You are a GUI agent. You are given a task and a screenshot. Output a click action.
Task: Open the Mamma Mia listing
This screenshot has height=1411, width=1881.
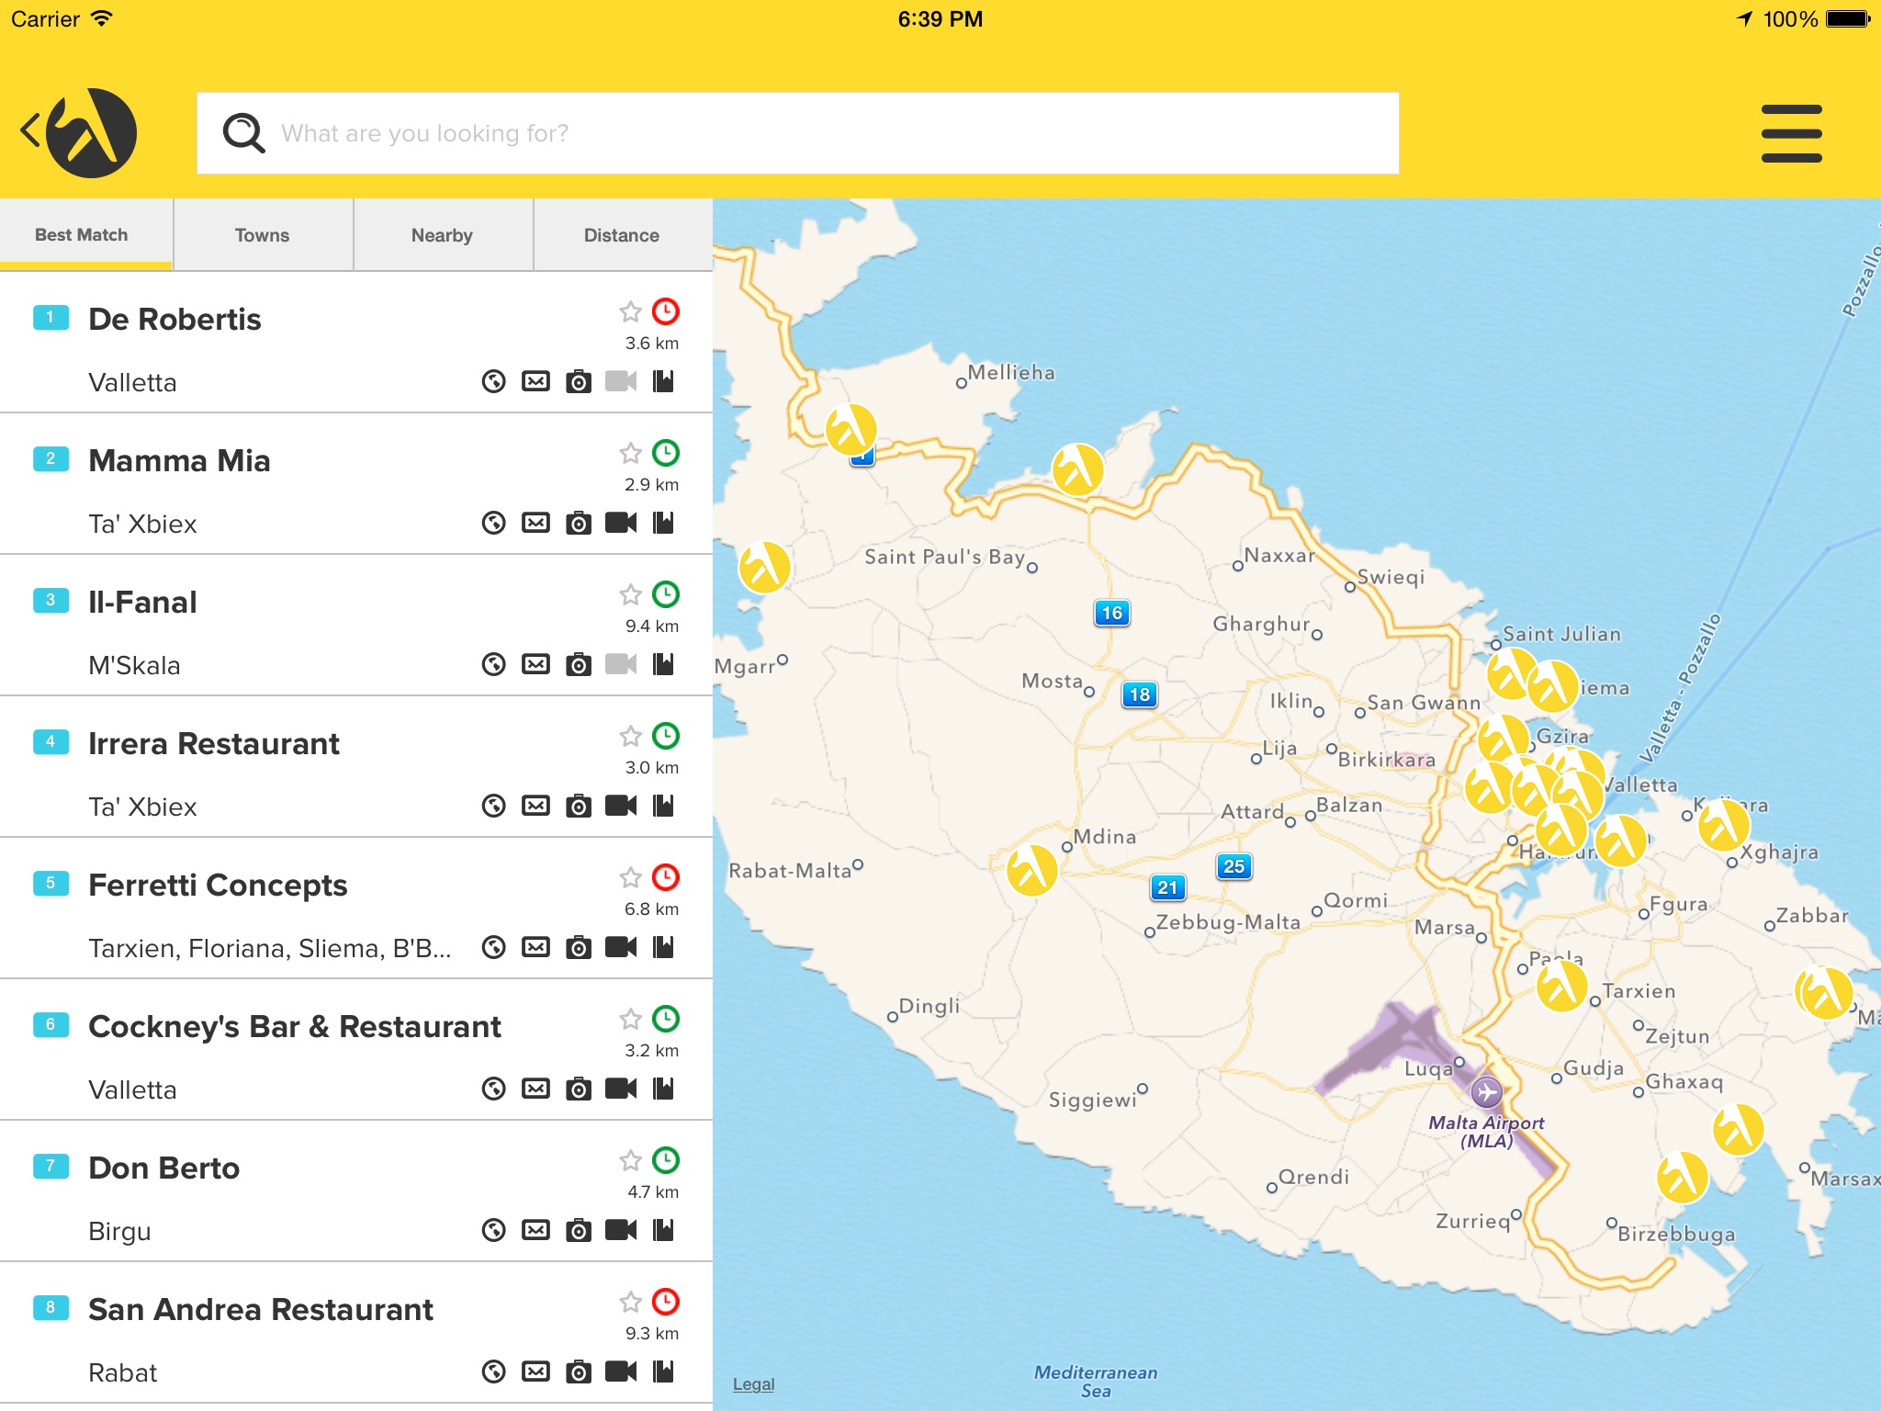(356, 483)
